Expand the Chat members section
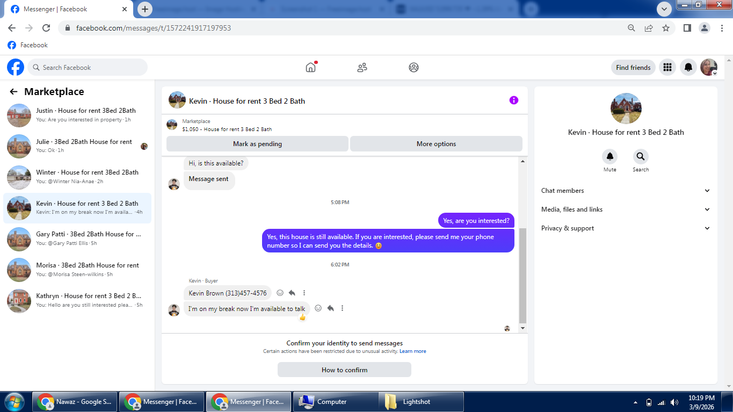733x412 pixels. coord(626,191)
